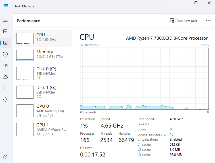Open the Services page icon
Viewport: 215px width, 163px height.
[5, 100]
